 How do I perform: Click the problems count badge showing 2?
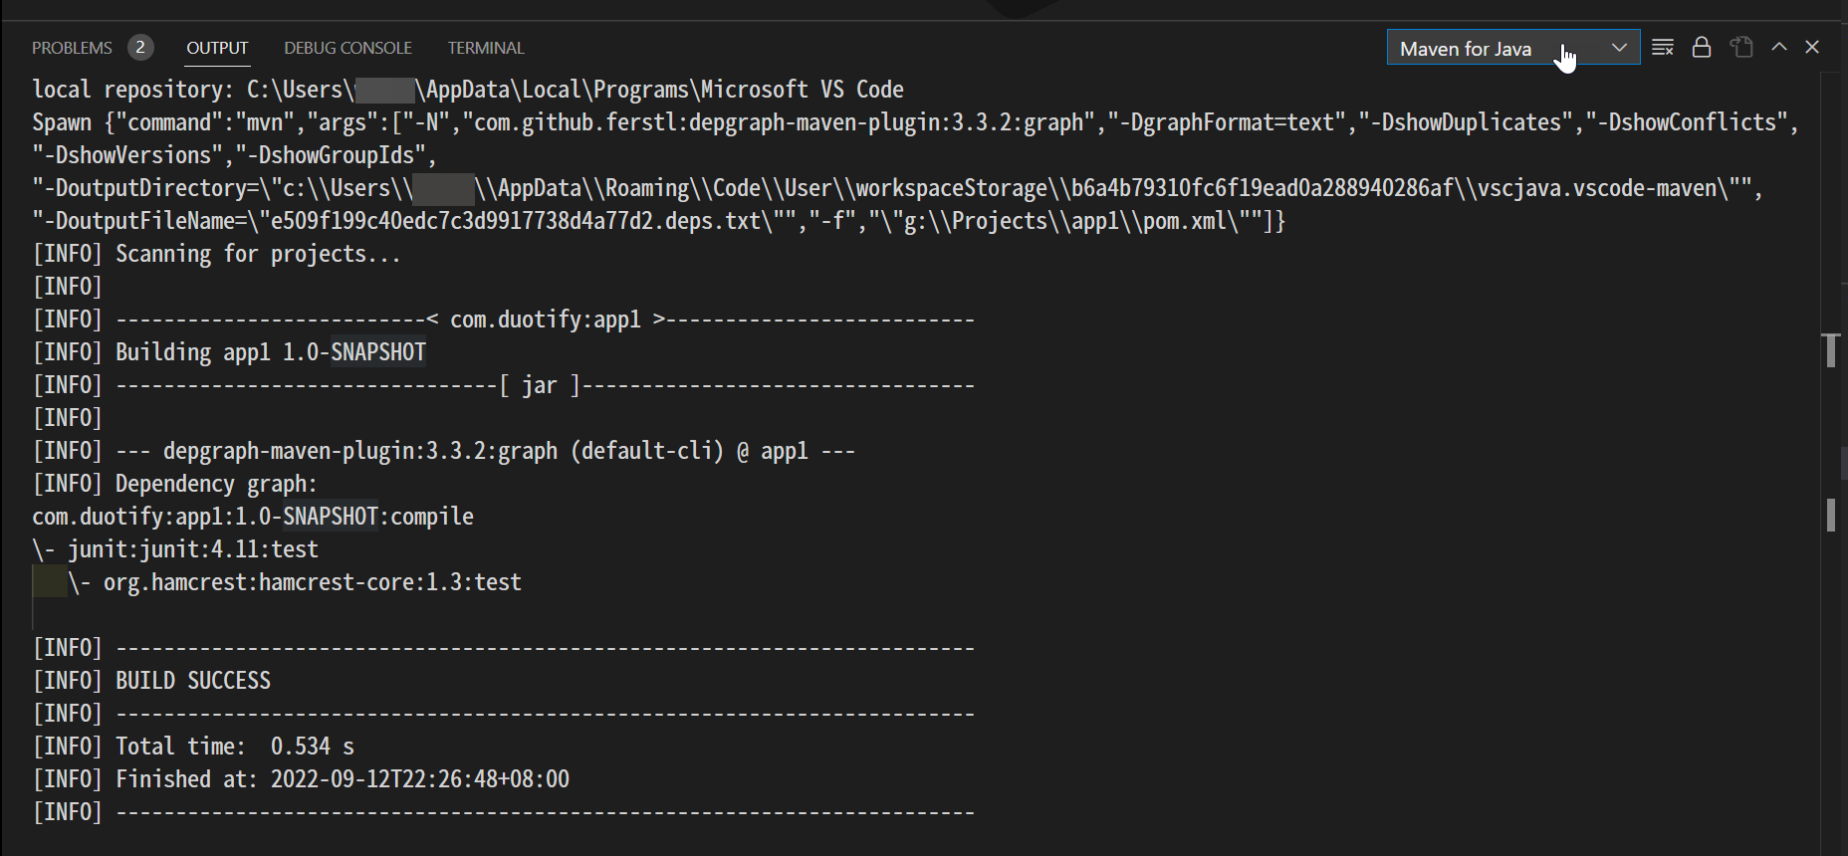[140, 47]
